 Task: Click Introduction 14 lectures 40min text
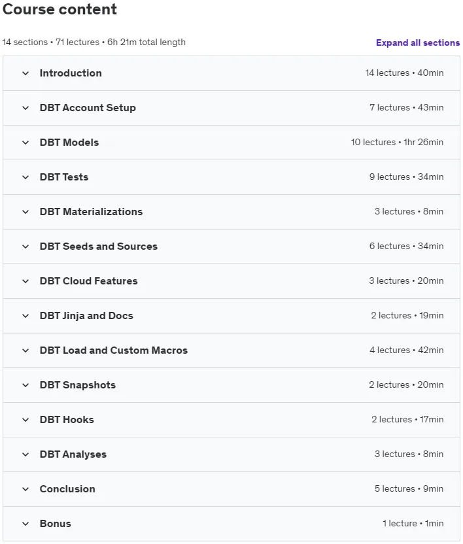pos(404,73)
